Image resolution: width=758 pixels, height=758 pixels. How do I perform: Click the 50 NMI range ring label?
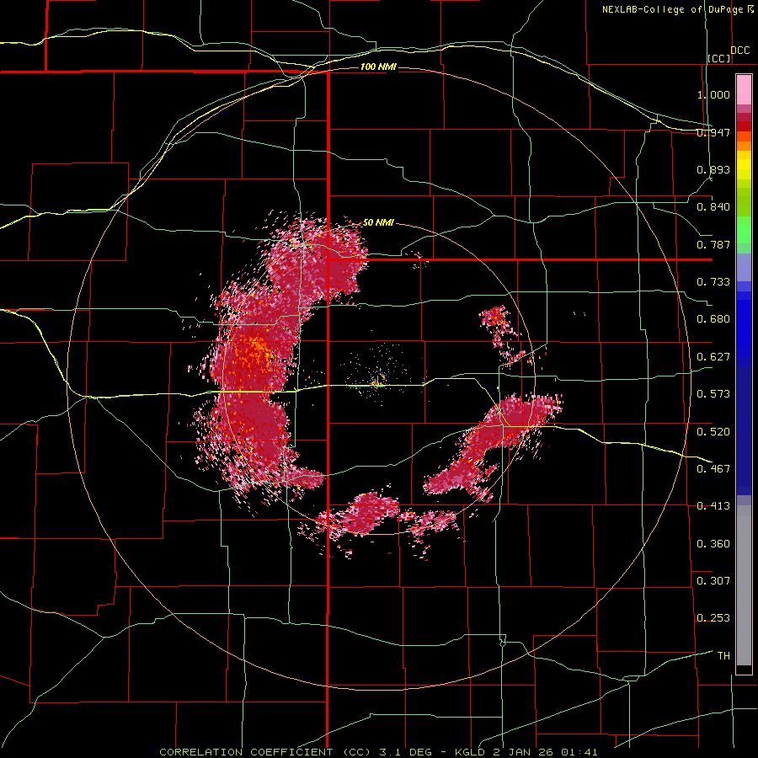(378, 222)
